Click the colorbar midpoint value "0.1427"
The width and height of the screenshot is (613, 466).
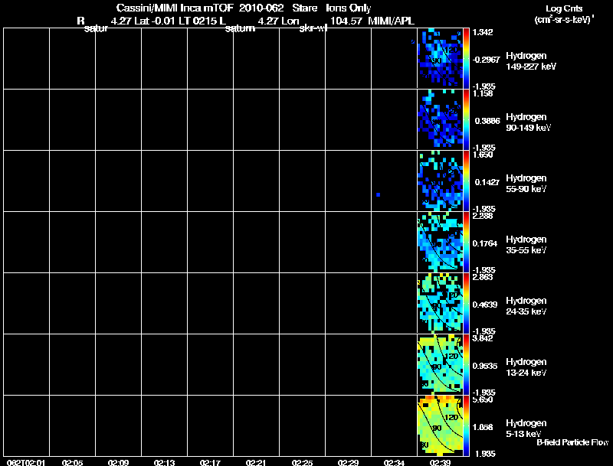point(487,182)
